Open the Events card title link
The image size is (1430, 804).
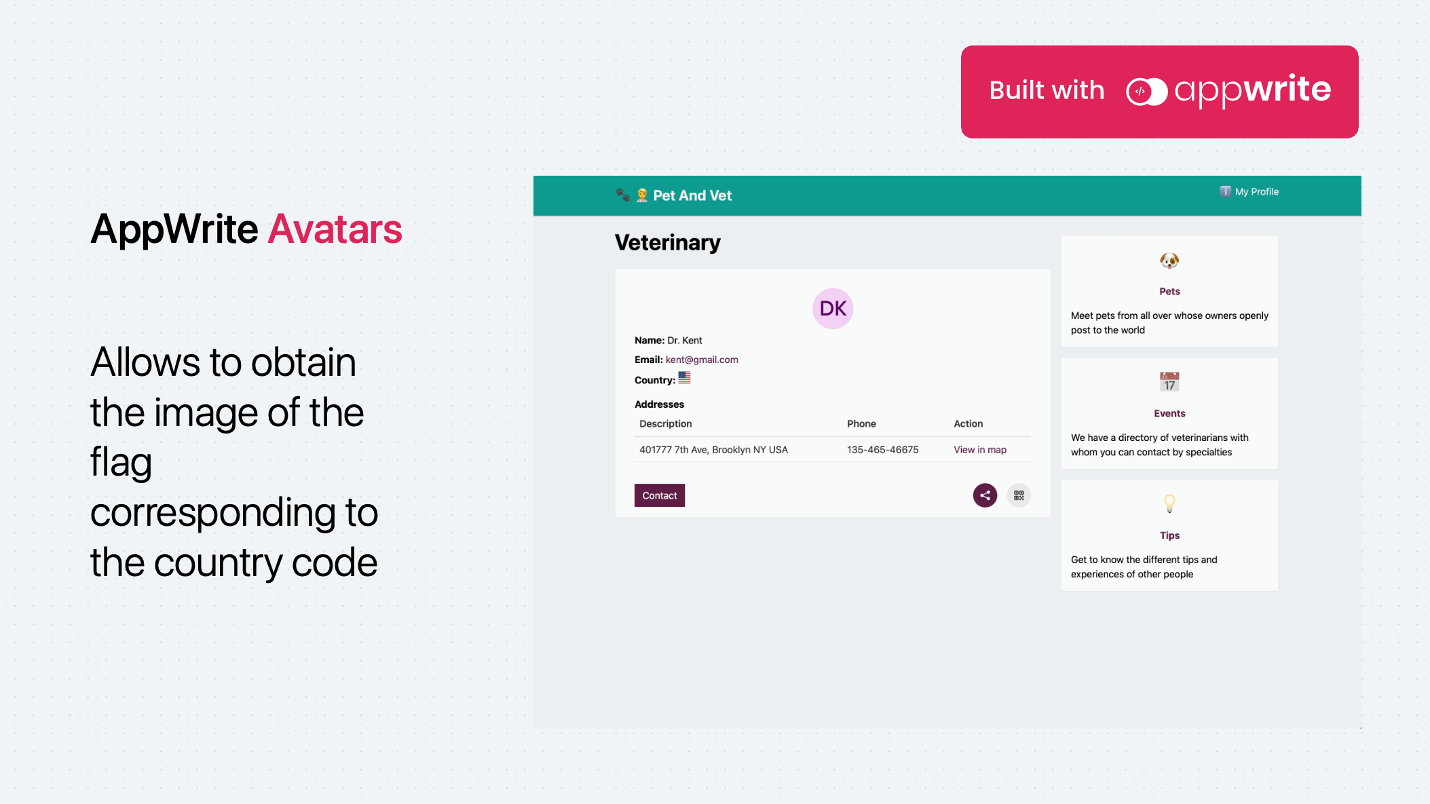(x=1169, y=413)
